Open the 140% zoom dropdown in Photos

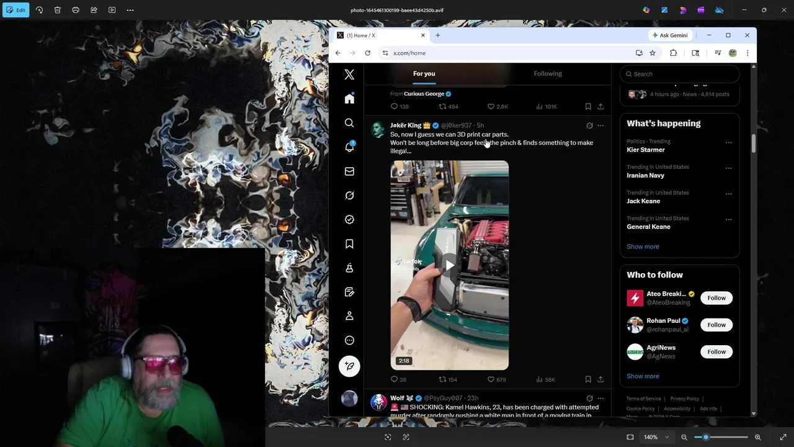[656, 437]
